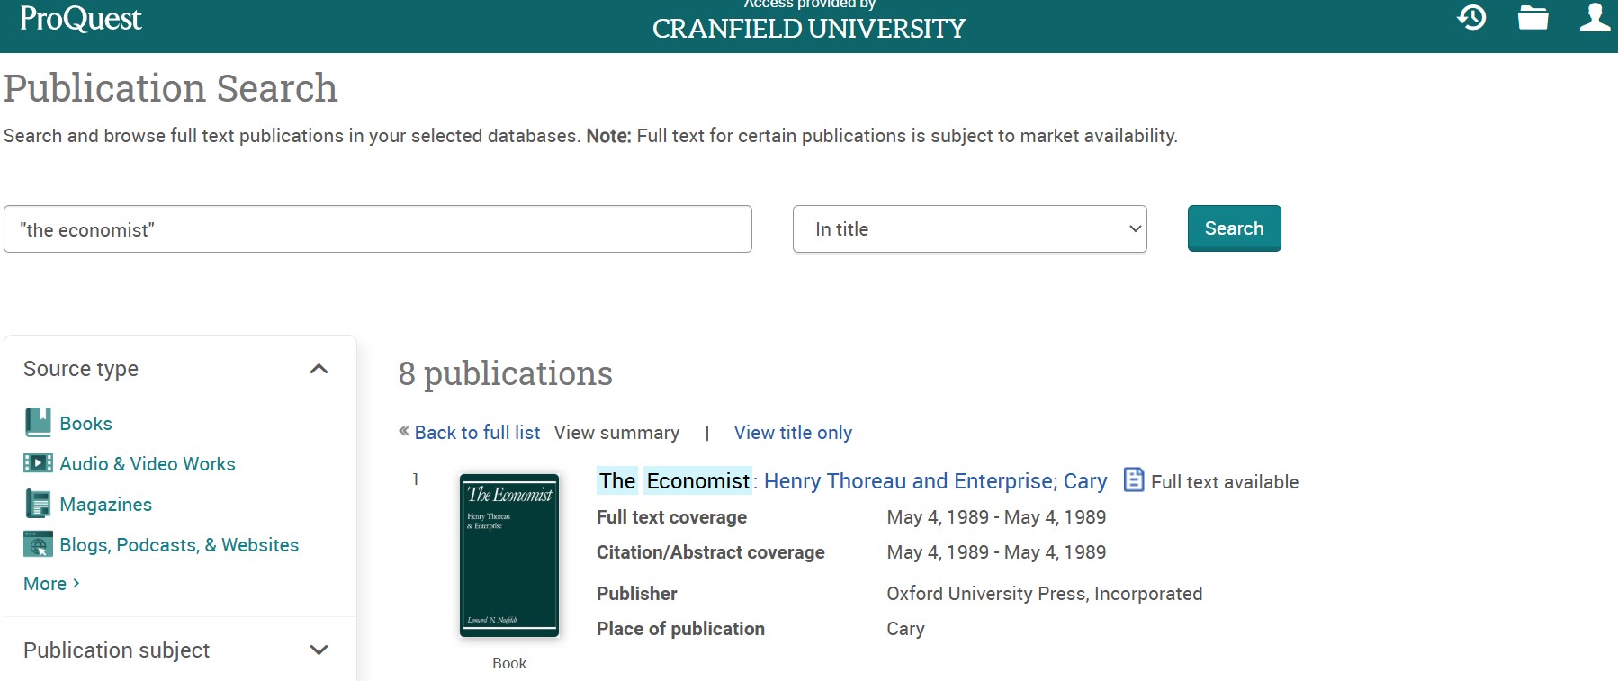
Task: Click The Economist book cover thumbnail
Action: (509, 555)
